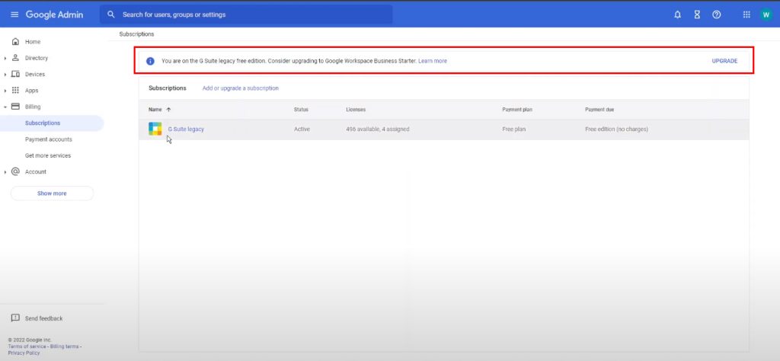Click the Subscriptions breadcrumb
This screenshot has height=361, width=780.
136,34
